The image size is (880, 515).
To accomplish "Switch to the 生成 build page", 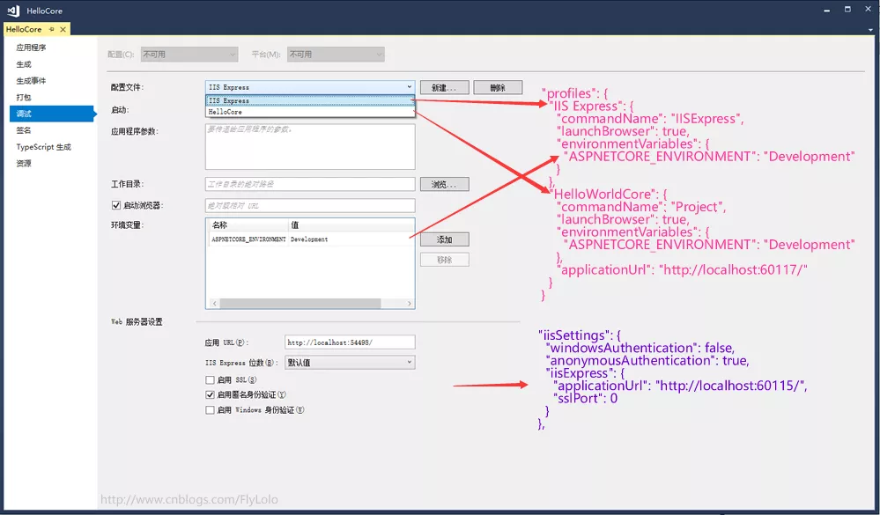I will coord(24,63).
